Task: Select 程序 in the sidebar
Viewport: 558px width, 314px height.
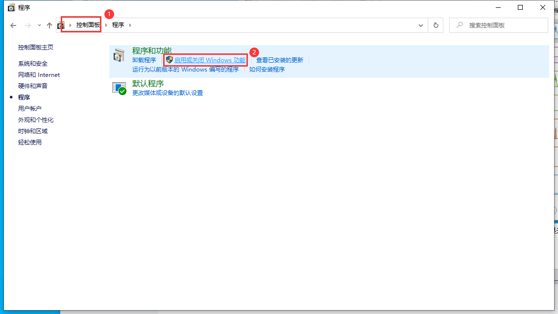Action: tap(24, 97)
